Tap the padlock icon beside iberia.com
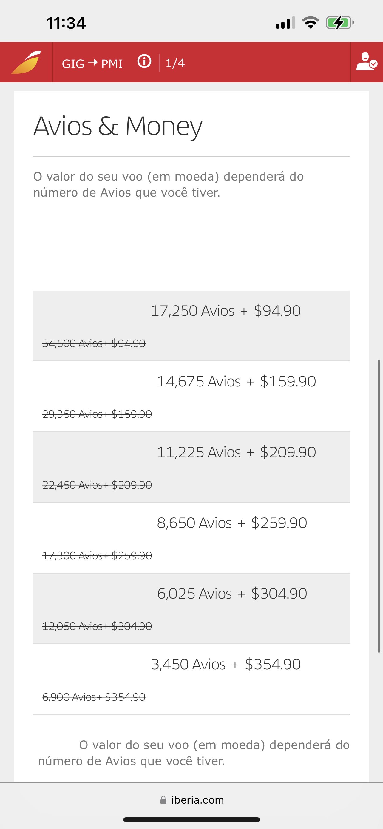 [x=163, y=800]
